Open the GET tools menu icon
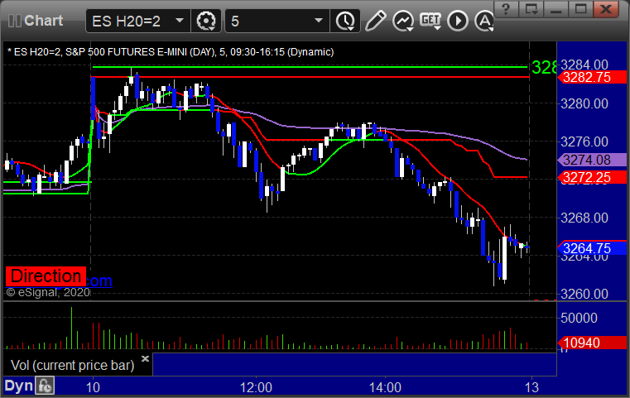Image resolution: width=630 pixels, height=398 pixels. pos(430,21)
